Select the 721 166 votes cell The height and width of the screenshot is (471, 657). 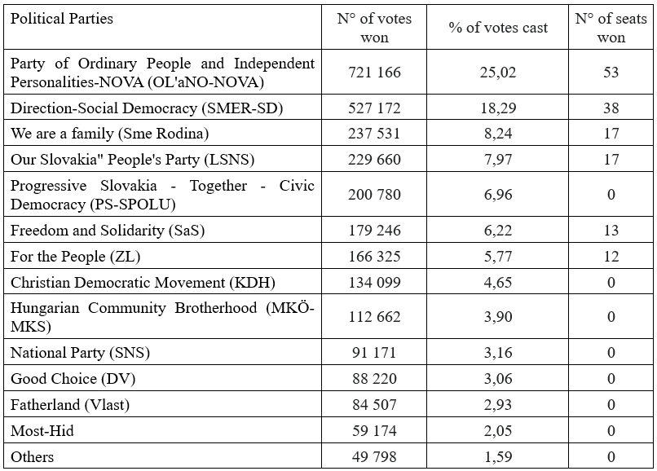(x=374, y=72)
